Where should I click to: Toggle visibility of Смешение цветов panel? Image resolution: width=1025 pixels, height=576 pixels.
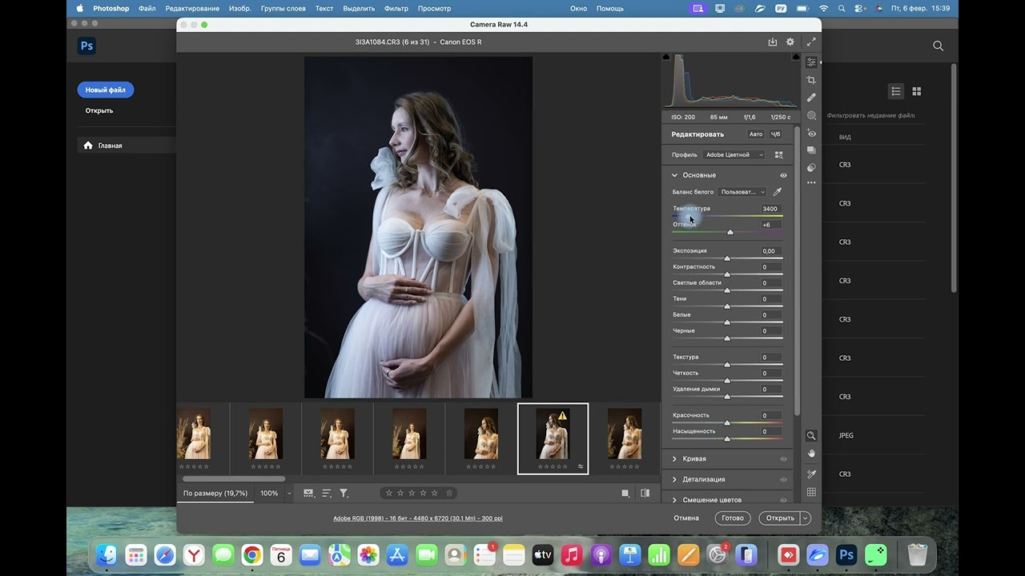click(783, 500)
